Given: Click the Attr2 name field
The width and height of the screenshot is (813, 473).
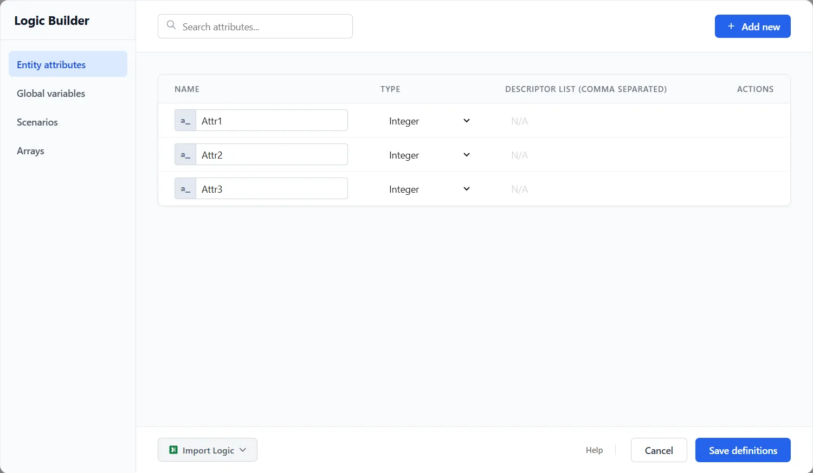Looking at the screenshot, I should (x=272, y=155).
